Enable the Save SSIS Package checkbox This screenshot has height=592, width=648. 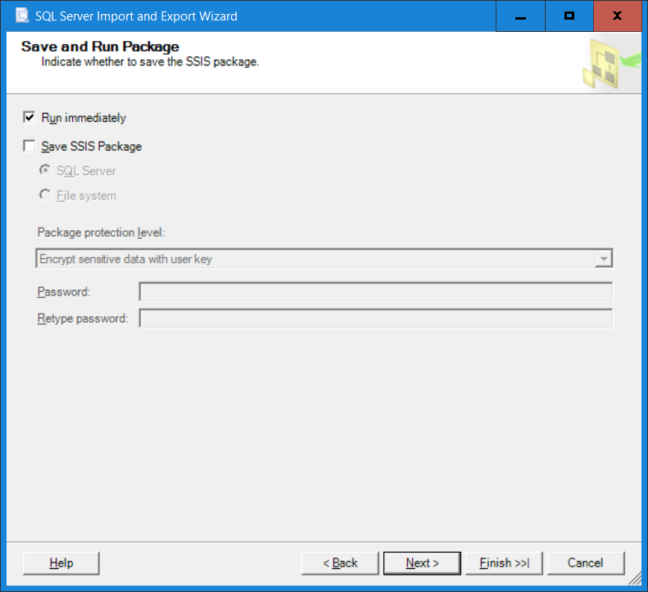[29, 146]
